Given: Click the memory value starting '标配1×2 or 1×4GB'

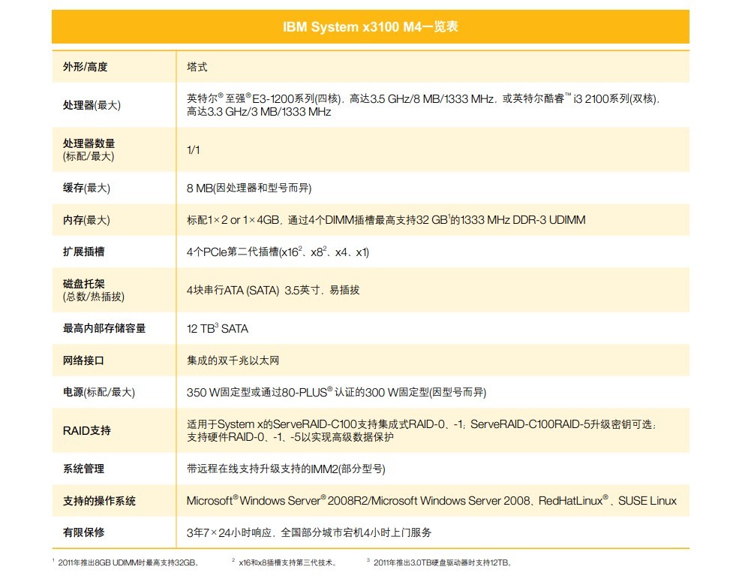Looking at the screenshot, I should [386, 220].
